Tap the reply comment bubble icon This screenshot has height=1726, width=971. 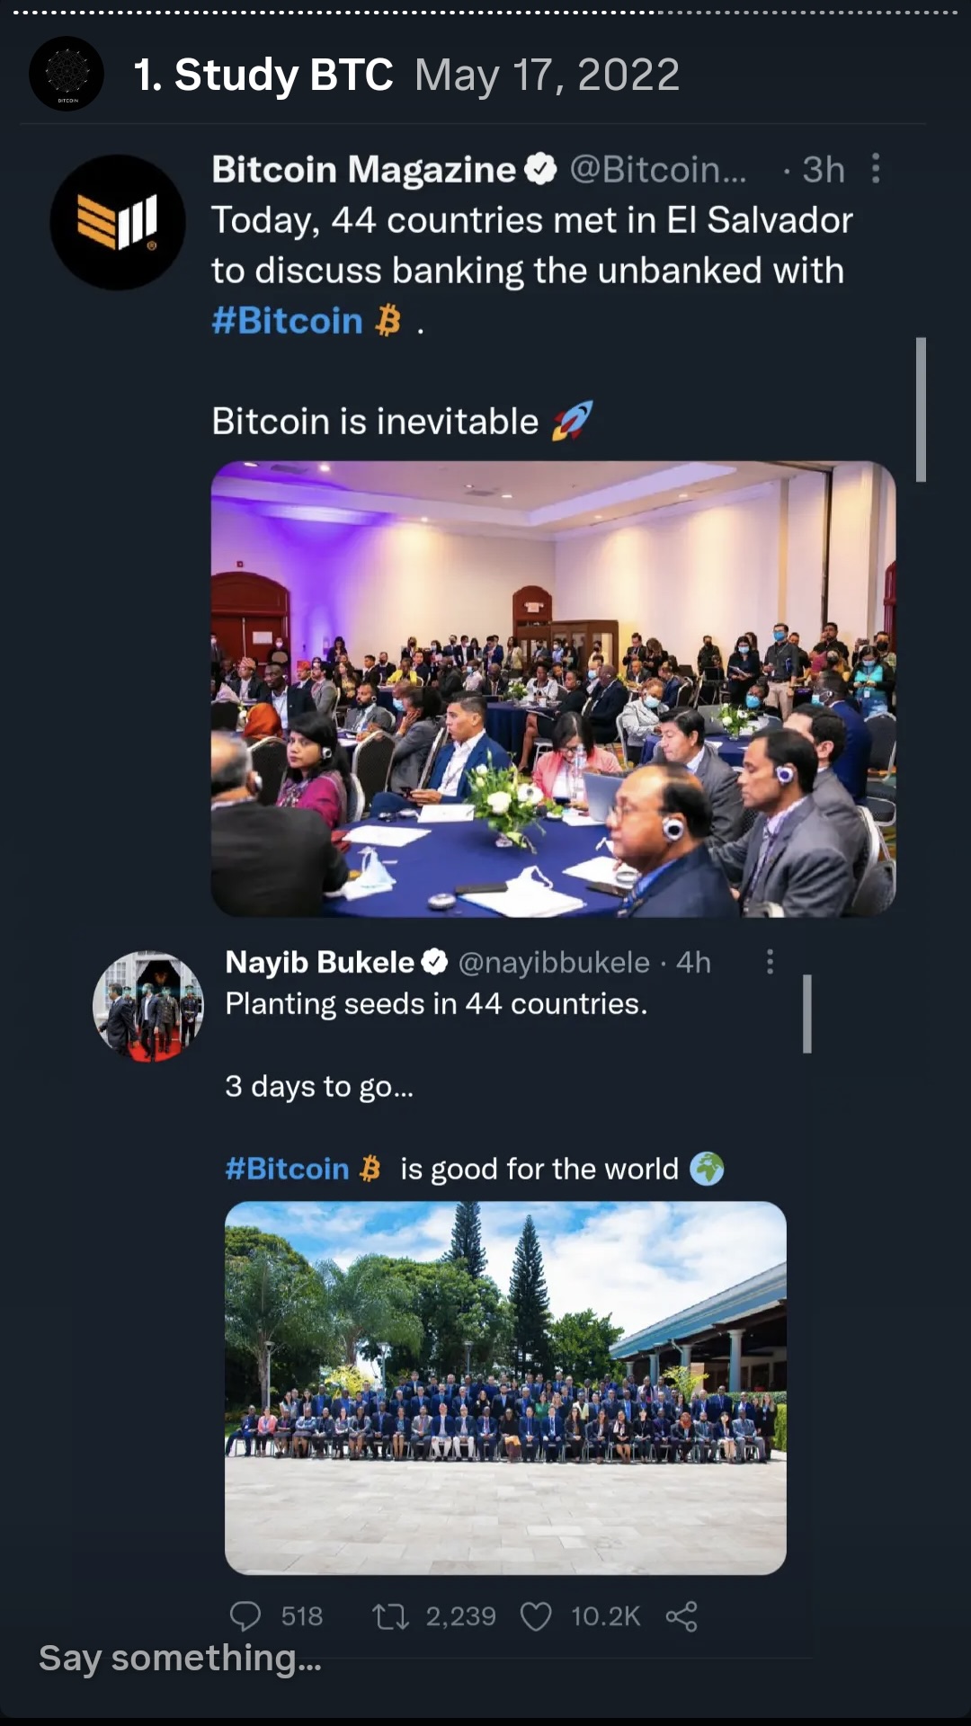click(x=245, y=1616)
